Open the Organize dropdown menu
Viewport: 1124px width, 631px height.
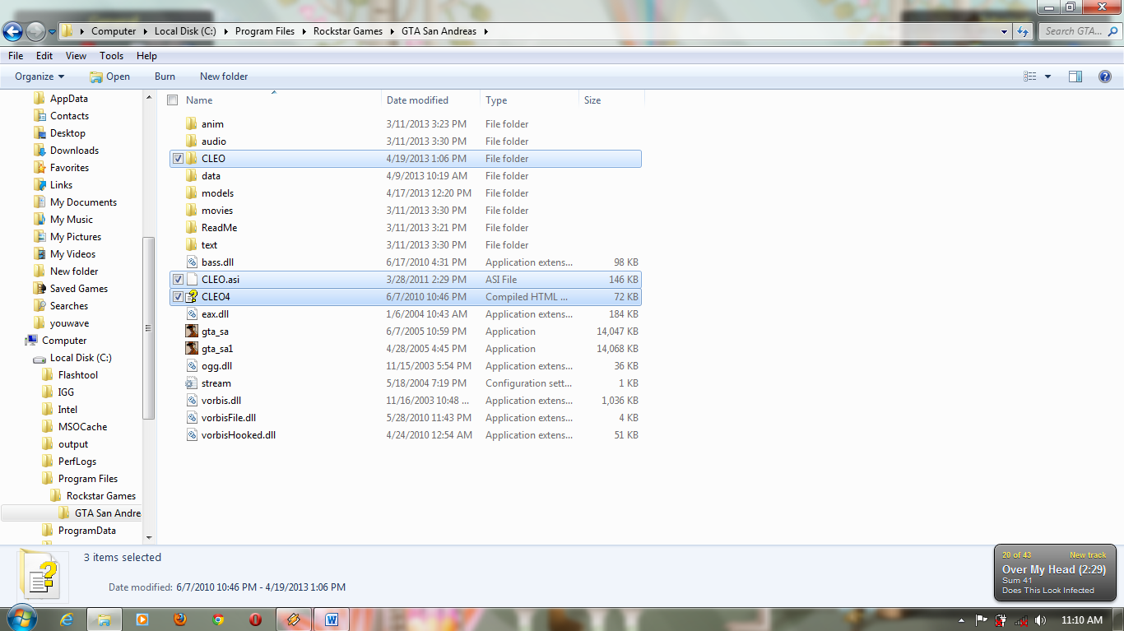39,77
